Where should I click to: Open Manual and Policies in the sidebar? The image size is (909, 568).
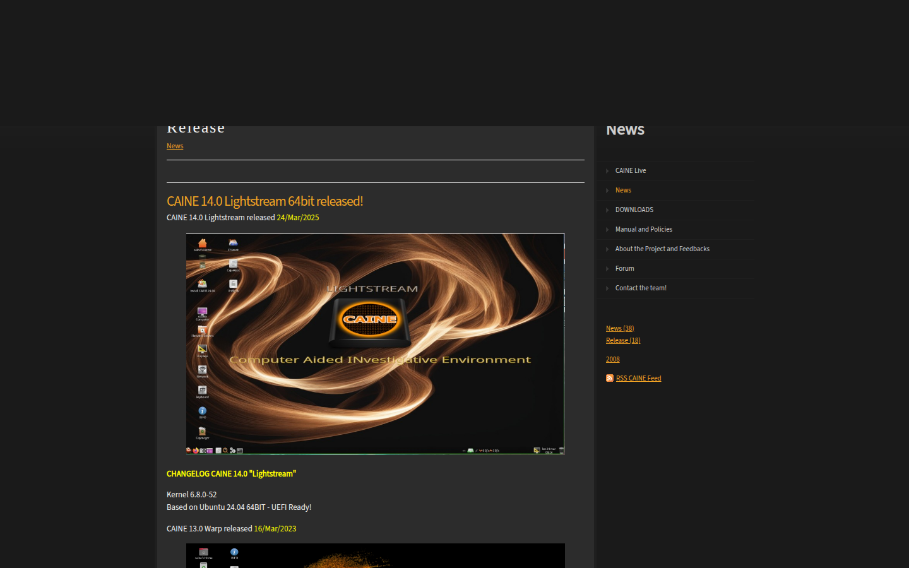click(644, 229)
